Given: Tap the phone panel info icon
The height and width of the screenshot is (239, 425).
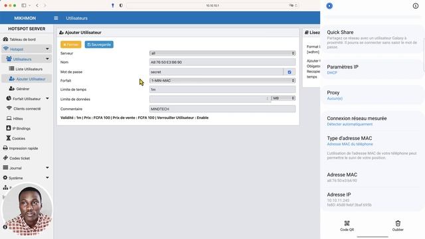Looking at the screenshot, I should 416,6.
